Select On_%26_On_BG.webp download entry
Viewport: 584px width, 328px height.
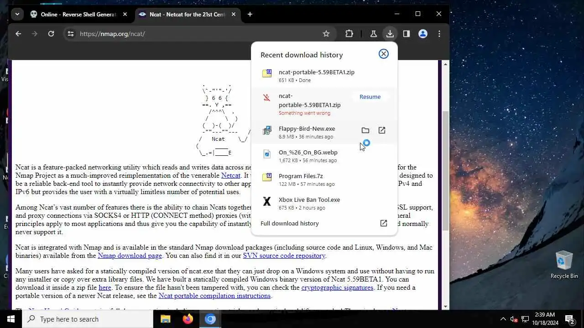point(324,156)
